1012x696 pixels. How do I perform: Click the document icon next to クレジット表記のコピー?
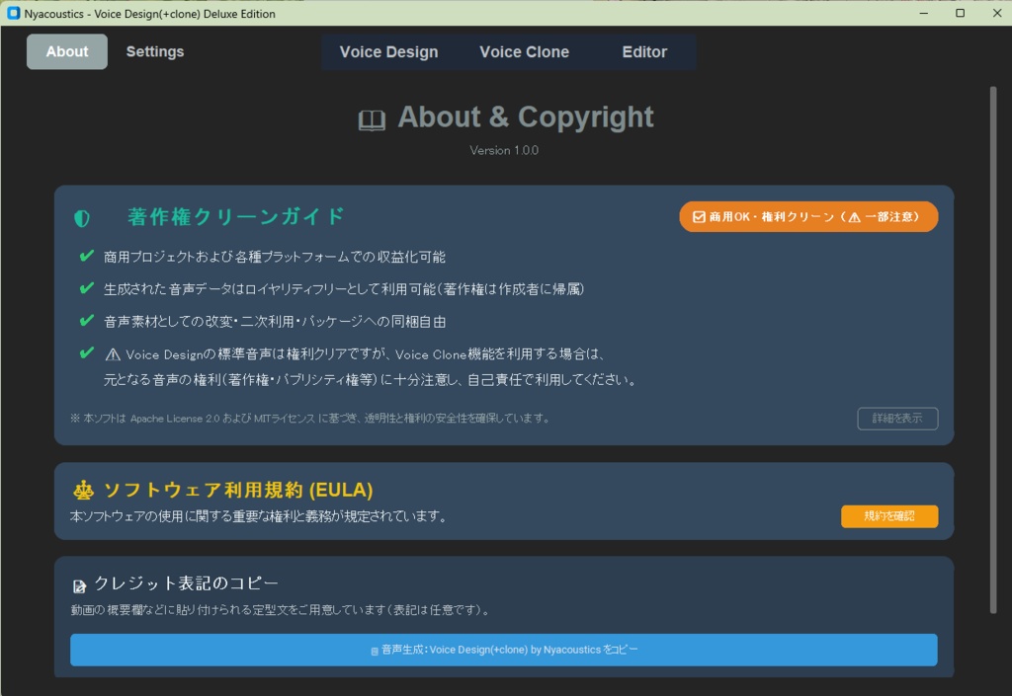pyautogui.click(x=77, y=584)
